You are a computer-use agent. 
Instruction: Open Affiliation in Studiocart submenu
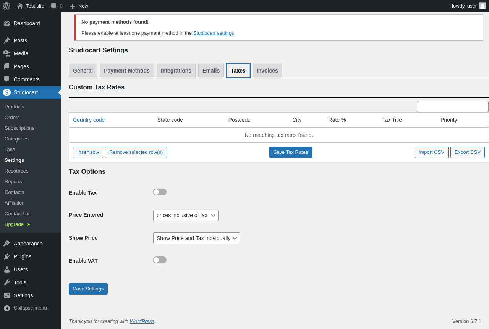click(15, 203)
